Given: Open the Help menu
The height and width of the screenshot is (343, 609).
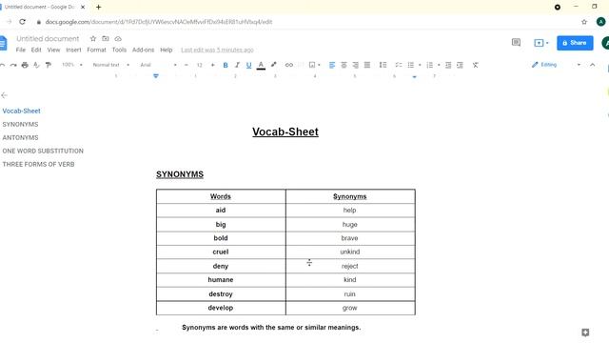Looking at the screenshot, I should (167, 50).
